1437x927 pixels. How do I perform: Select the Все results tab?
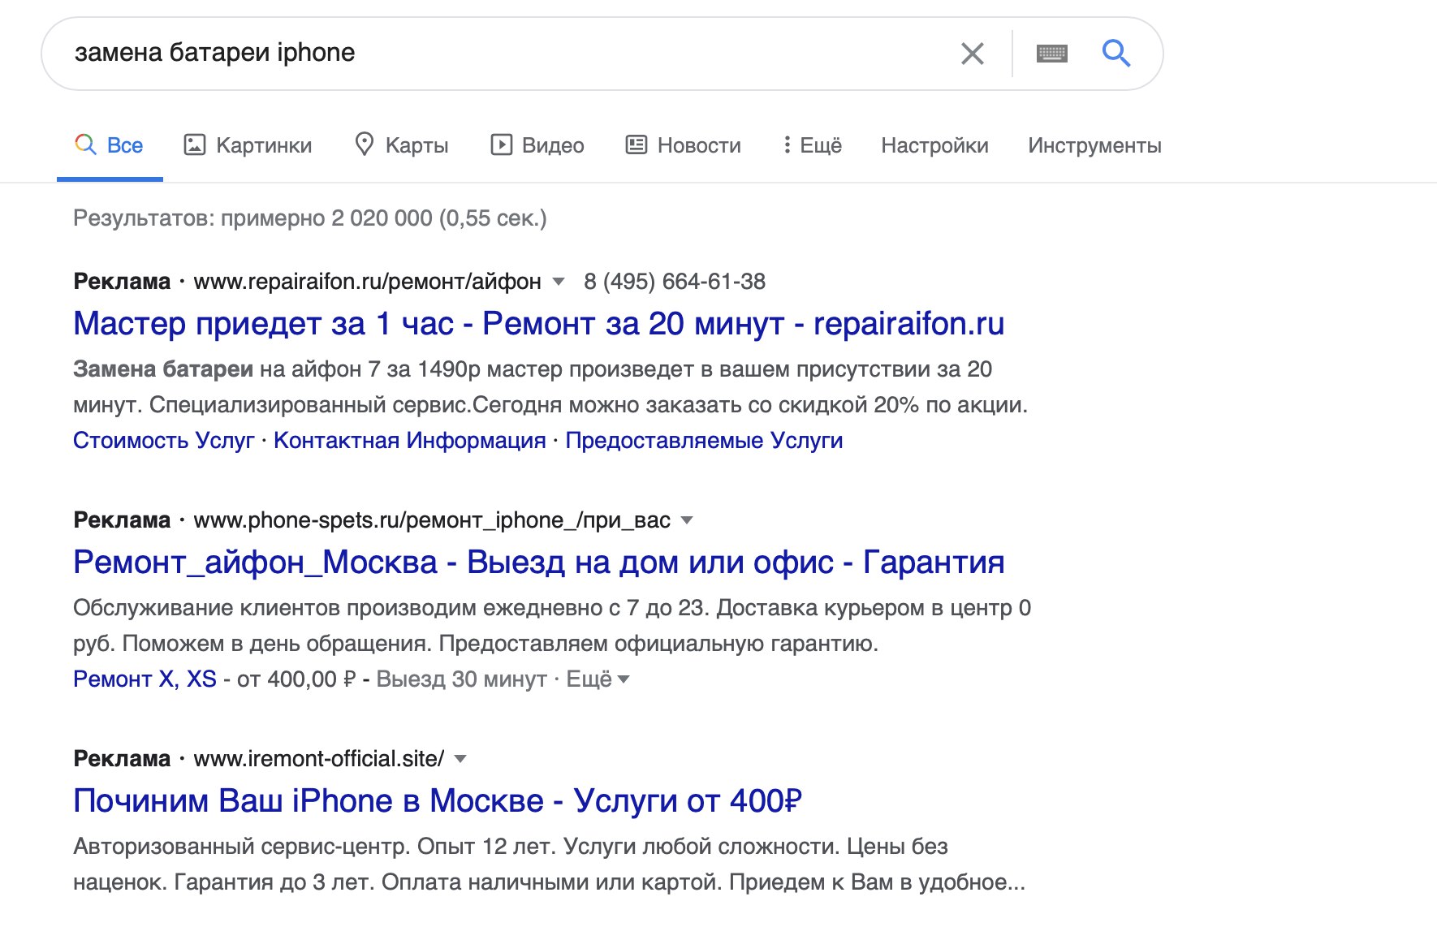(x=110, y=145)
